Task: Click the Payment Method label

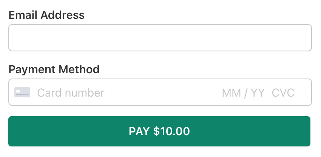Action: 54,69
